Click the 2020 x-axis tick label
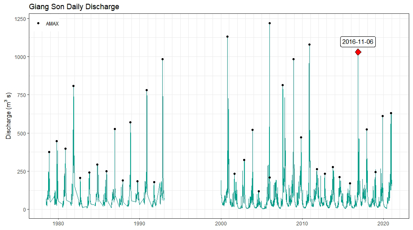Viewport: 413px width, 230px height. point(384,223)
